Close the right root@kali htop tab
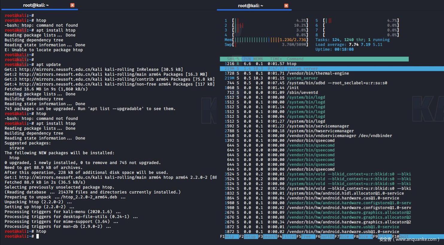Viewport: 444px width, 245px height. (286, 5)
